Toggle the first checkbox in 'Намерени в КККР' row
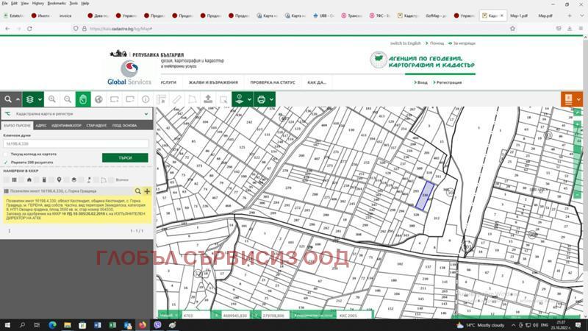Viewport: 588px width, 331px height. point(6,179)
